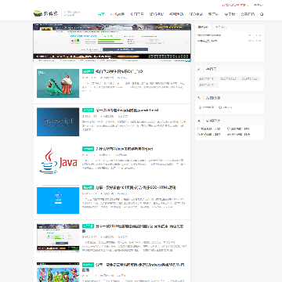Open the first article in sidebar list
Viewport: 282px width, 282px height.
click(x=209, y=35)
